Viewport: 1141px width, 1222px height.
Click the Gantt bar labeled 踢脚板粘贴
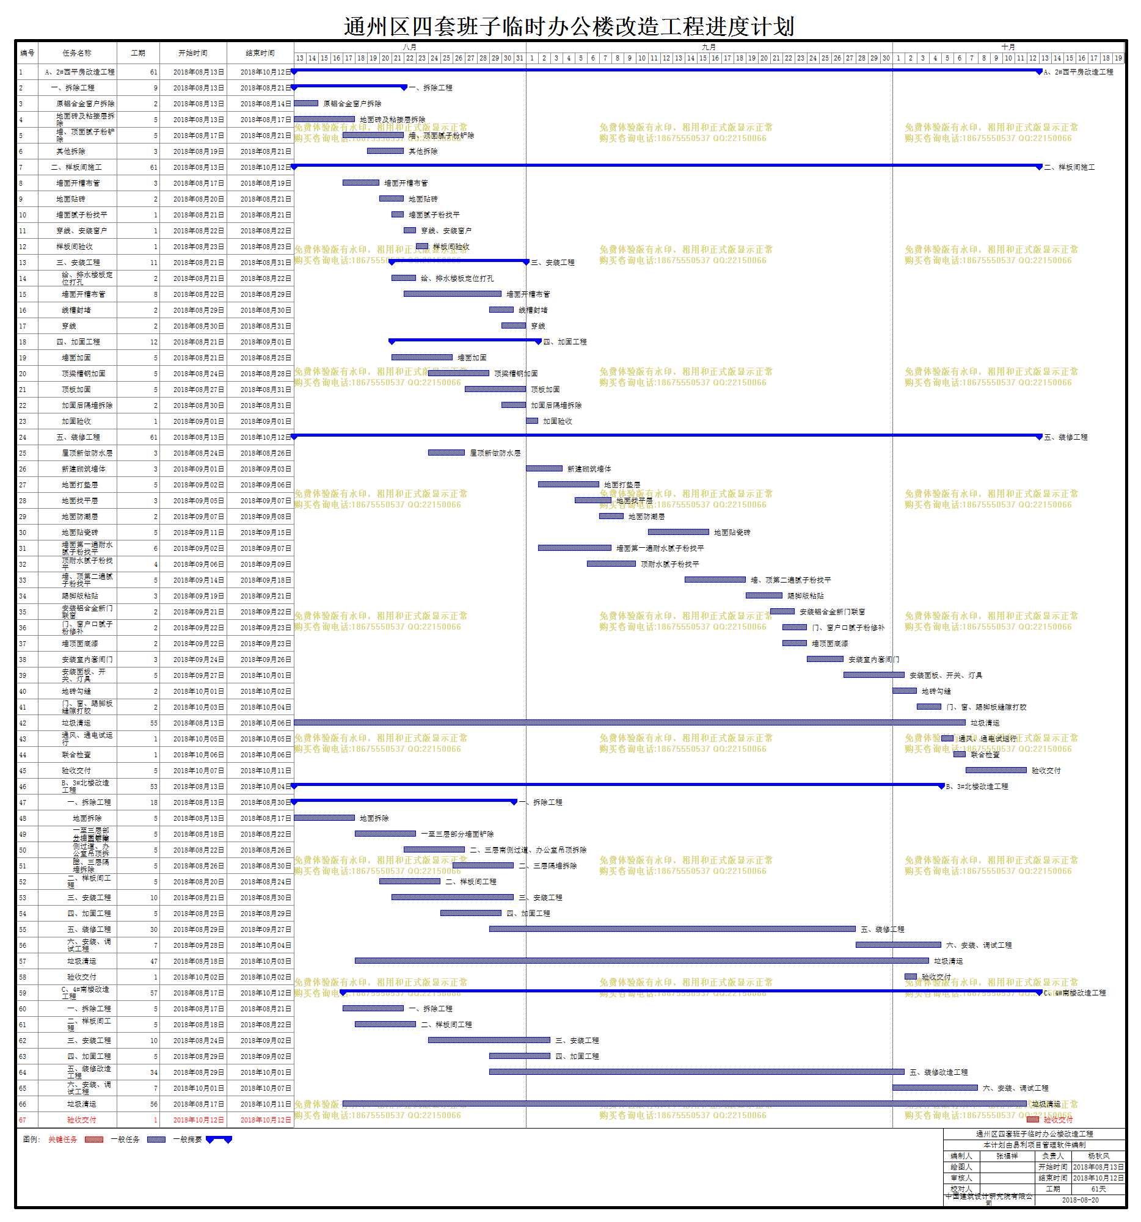(764, 595)
